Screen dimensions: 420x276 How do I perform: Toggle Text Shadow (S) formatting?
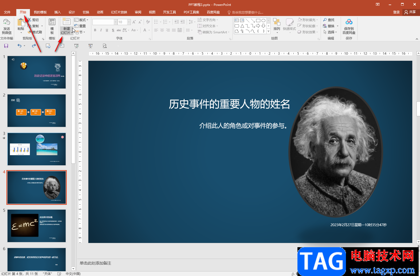pos(113,30)
